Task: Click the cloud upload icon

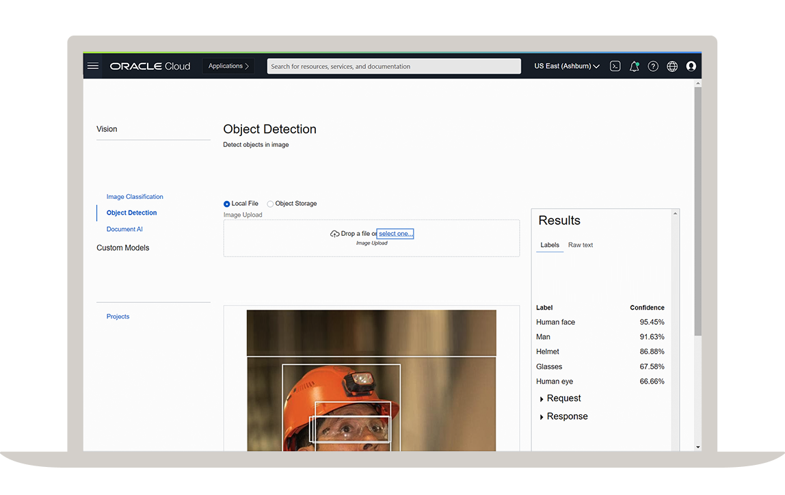Action: point(334,234)
